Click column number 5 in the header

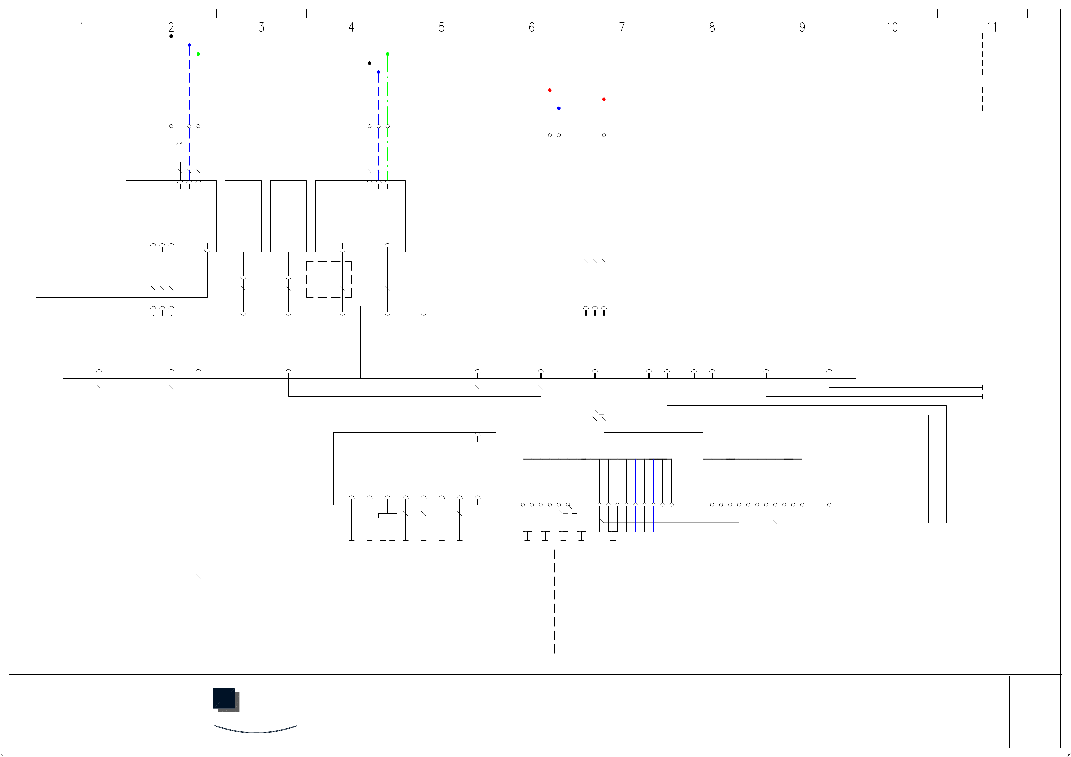(x=442, y=28)
